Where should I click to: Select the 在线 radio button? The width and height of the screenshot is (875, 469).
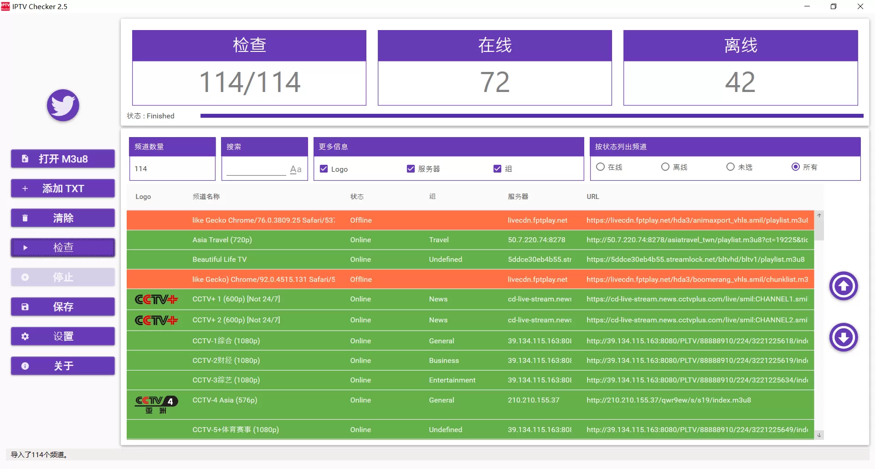point(600,167)
